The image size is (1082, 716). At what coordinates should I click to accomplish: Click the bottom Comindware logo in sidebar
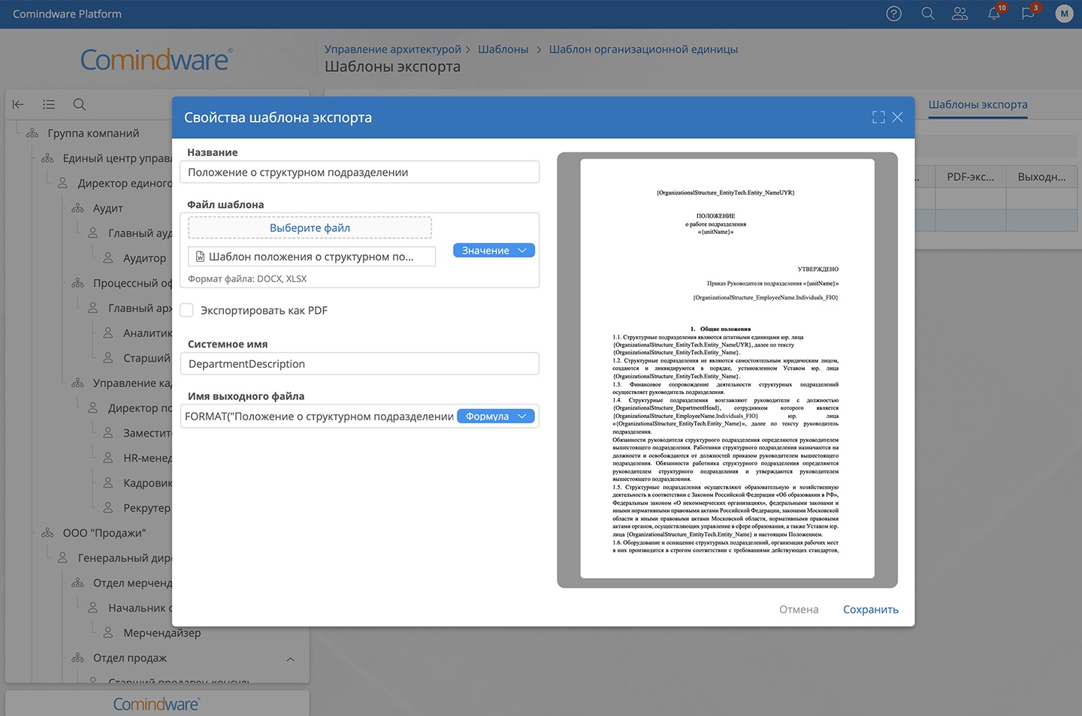156,704
